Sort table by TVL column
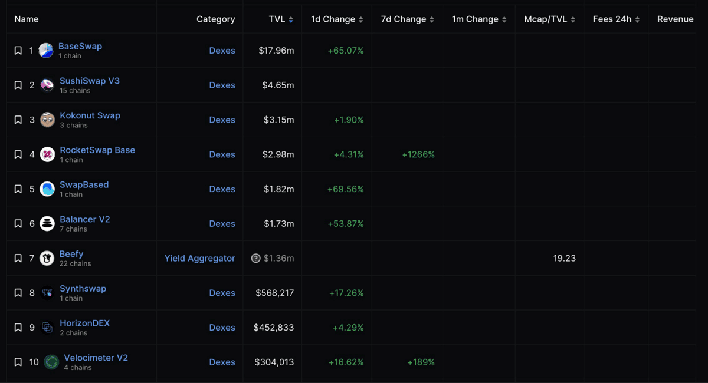Image resolution: width=708 pixels, height=383 pixels. tap(281, 19)
